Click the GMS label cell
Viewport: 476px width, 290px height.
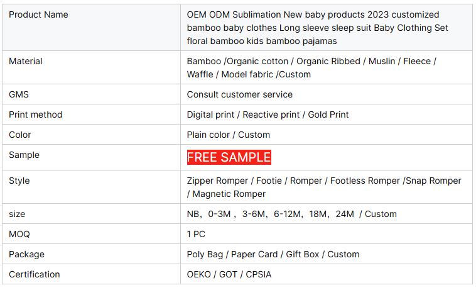pos(19,94)
